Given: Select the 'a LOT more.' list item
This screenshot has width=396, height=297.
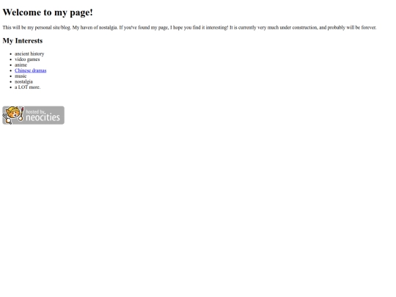Looking at the screenshot, I should tap(28, 87).
